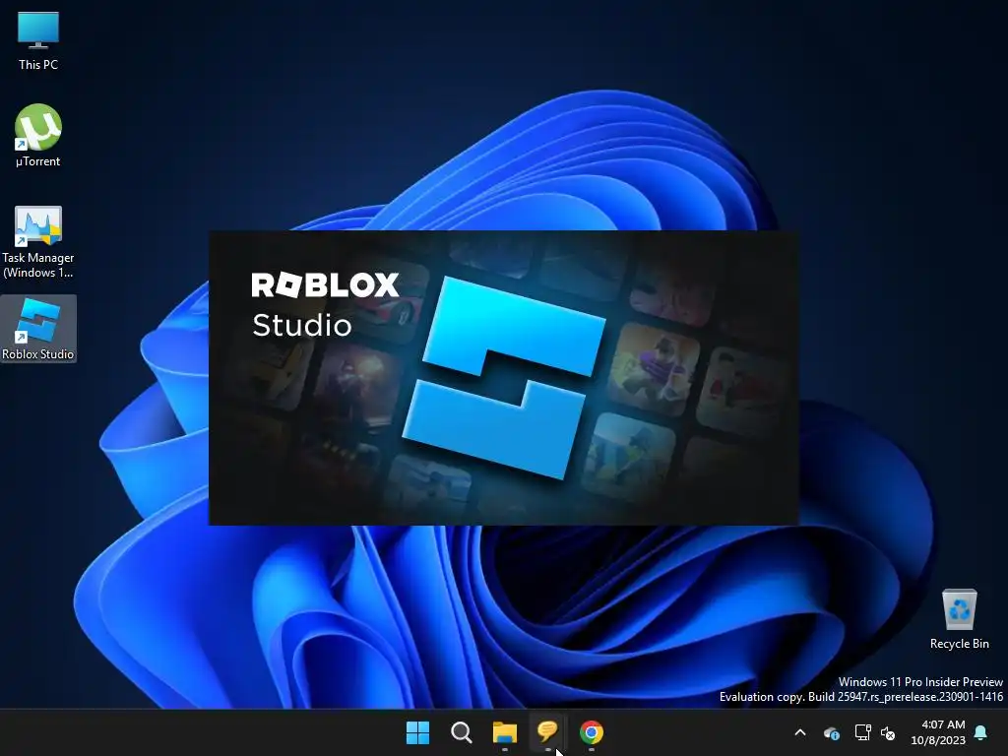Open the clock showing 4:07 AM

click(x=938, y=732)
